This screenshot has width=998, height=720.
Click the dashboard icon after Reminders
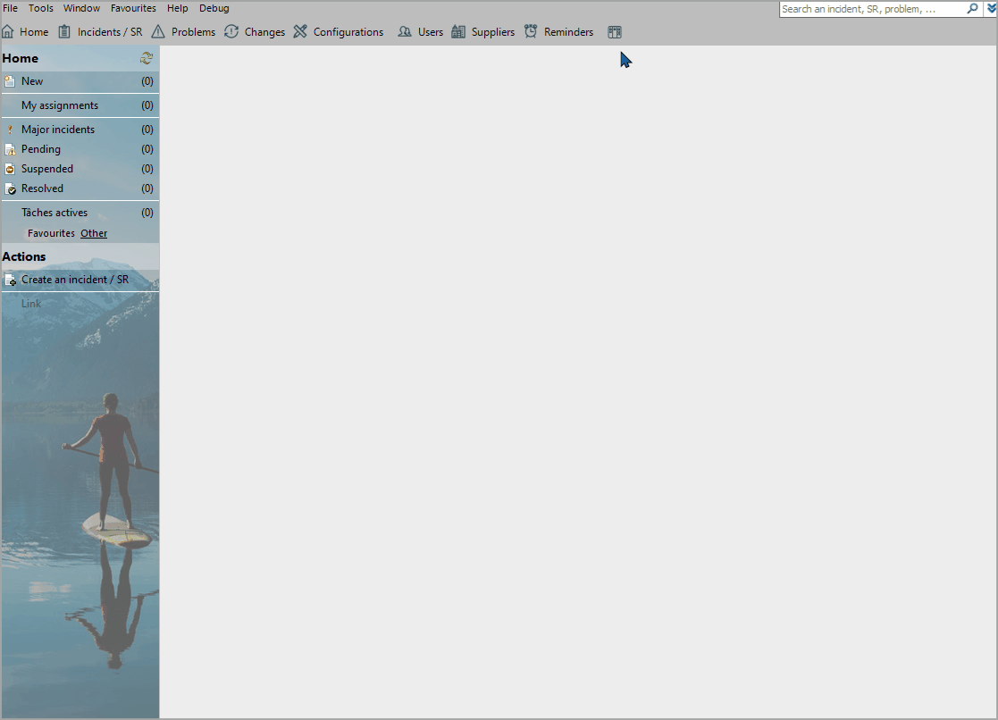[x=615, y=32]
